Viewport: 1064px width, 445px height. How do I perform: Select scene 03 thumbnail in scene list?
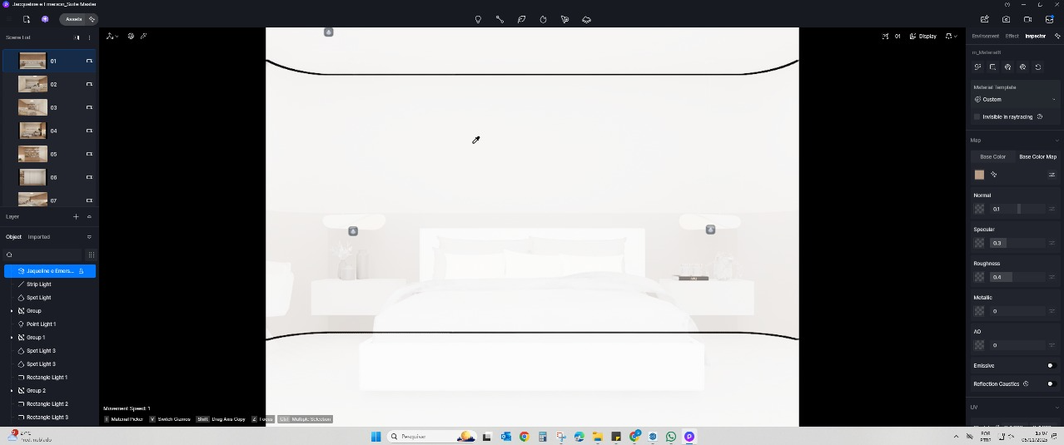(x=32, y=107)
